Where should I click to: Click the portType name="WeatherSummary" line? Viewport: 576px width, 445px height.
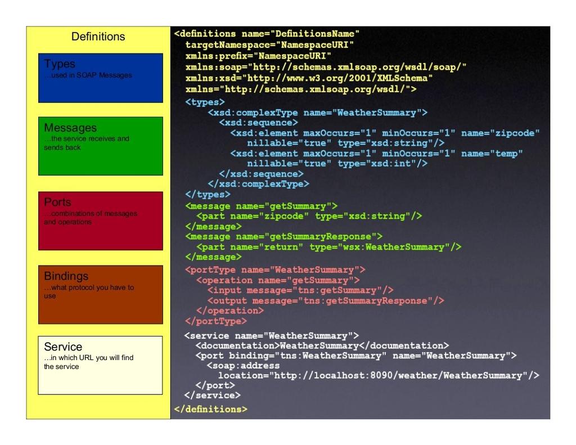[x=275, y=269]
